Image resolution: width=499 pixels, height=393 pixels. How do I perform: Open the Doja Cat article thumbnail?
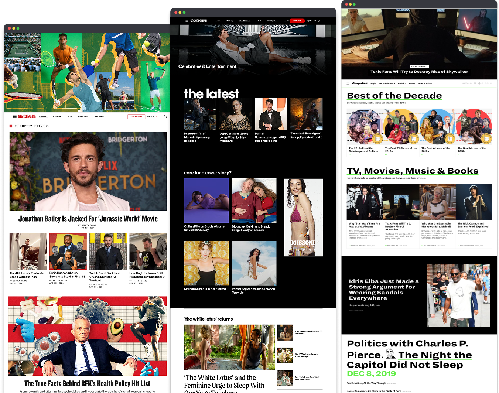click(236, 114)
